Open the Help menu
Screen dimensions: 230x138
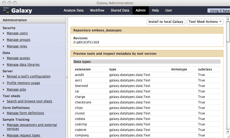pos(155,10)
